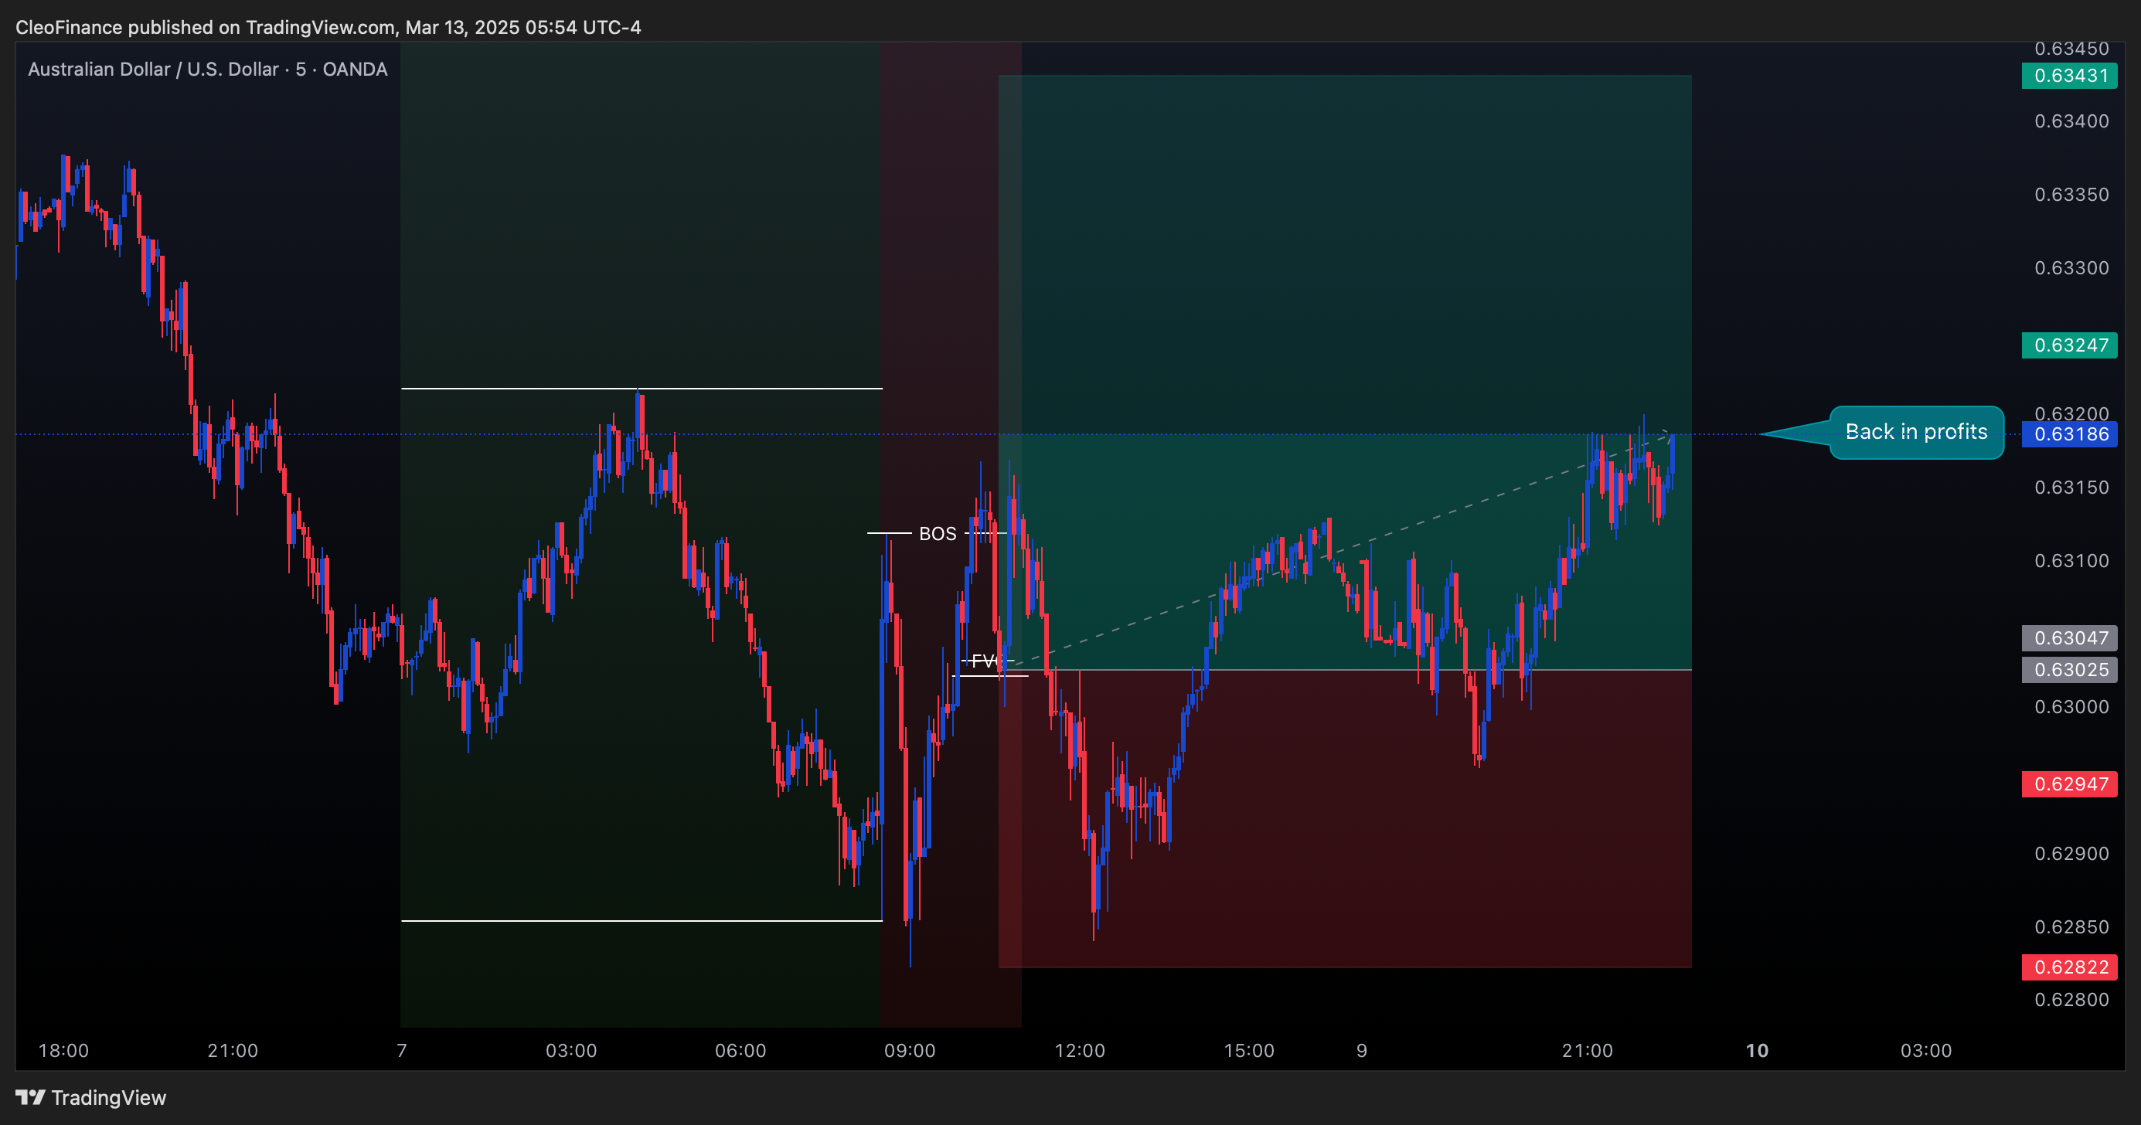
Task: Click the day 9 time axis label
Action: point(1361,1050)
